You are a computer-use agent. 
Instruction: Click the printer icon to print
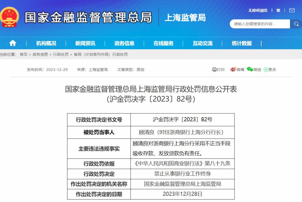point(214,69)
